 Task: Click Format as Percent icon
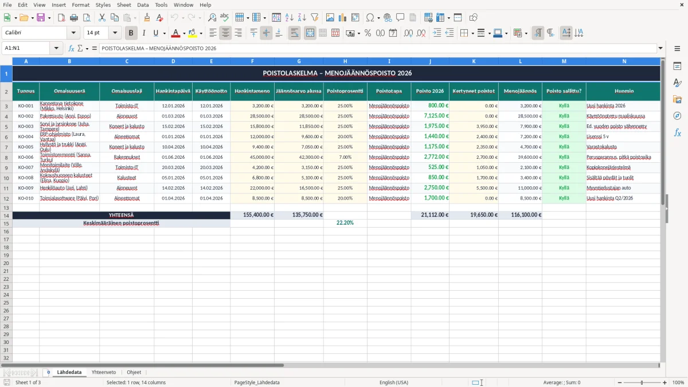(x=368, y=33)
